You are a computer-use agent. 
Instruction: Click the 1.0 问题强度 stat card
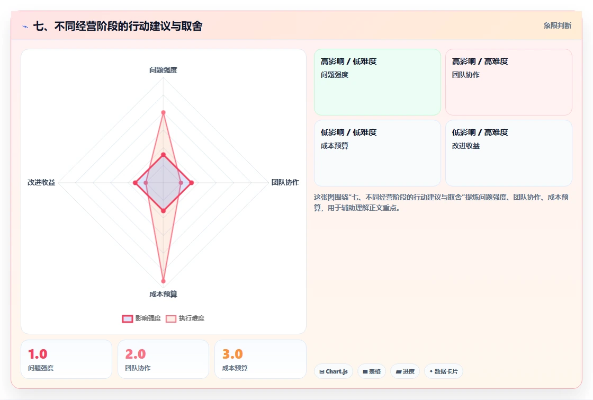click(x=67, y=359)
